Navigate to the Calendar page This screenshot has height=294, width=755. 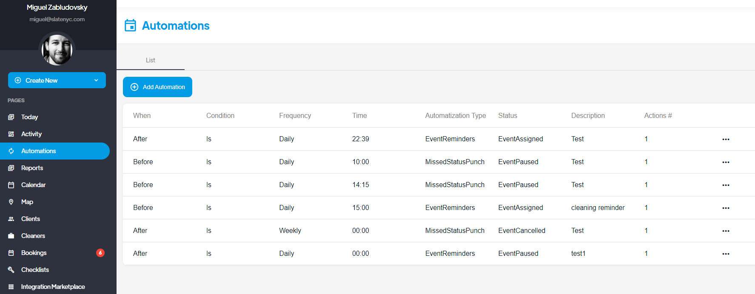(33, 185)
